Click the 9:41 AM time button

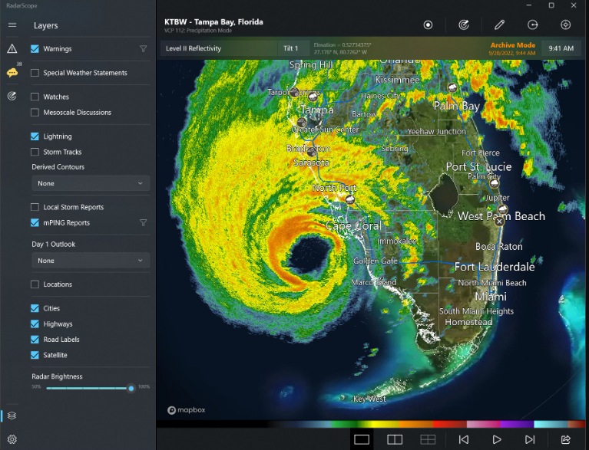(561, 48)
